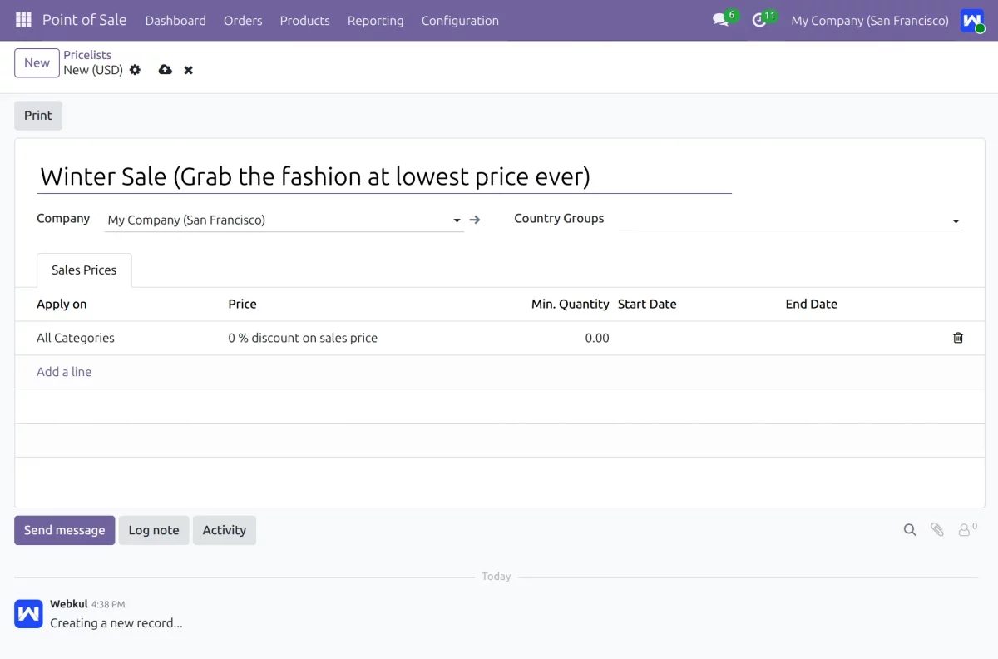Open the Configuration menu
This screenshot has height=659, width=998.
click(460, 21)
